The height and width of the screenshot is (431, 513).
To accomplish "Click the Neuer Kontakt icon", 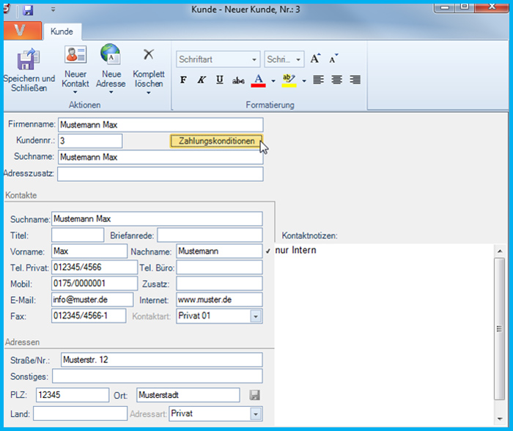I will [75, 54].
